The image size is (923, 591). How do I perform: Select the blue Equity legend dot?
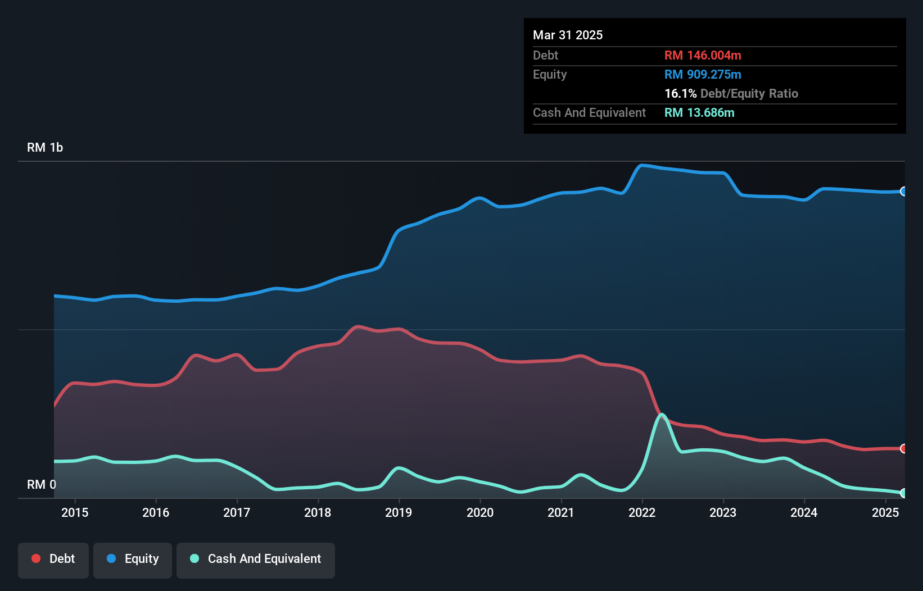click(110, 559)
